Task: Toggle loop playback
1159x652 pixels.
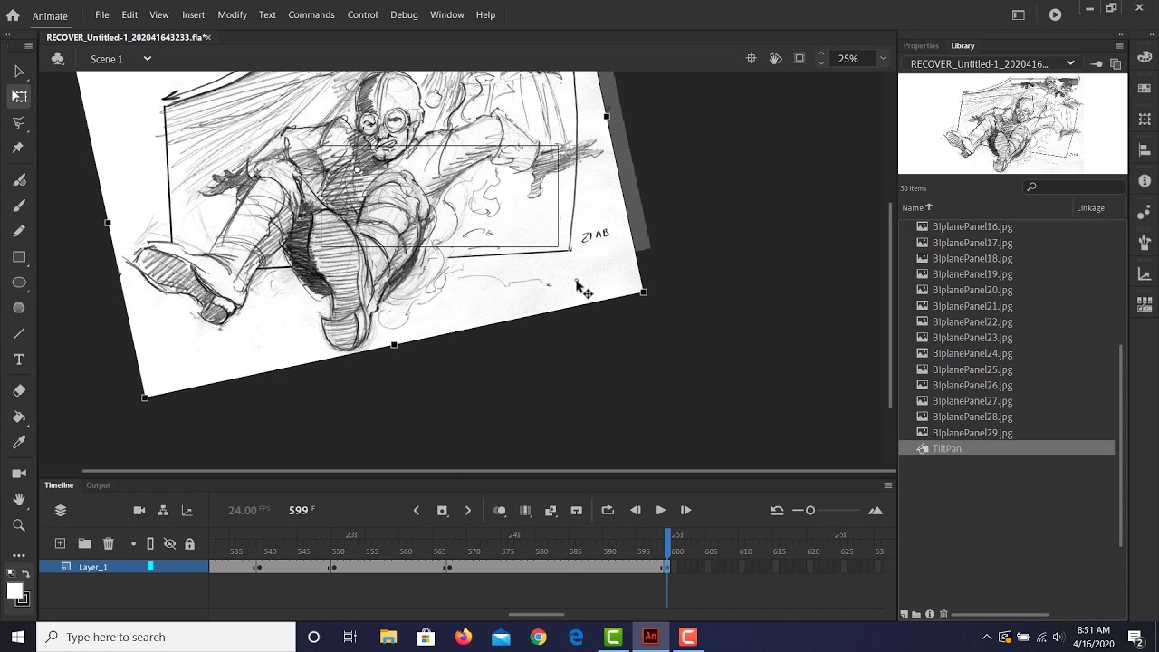Action: [608, 511]
